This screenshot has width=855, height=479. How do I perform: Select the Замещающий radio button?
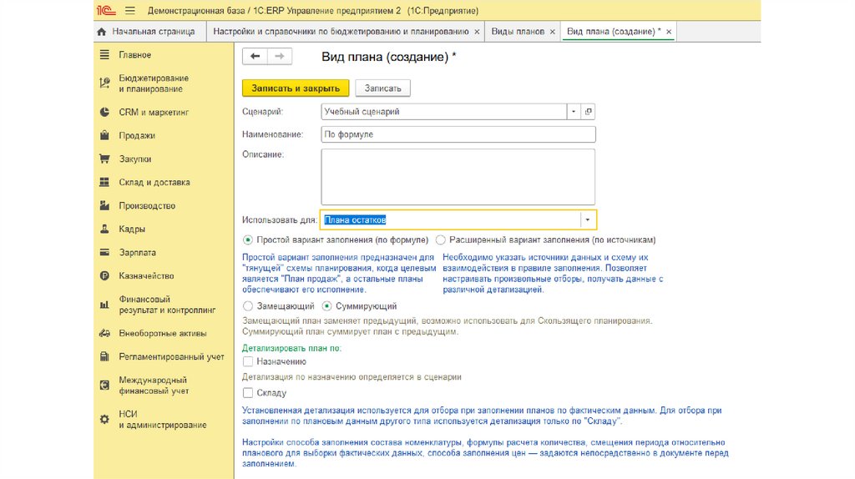(248, 306)
